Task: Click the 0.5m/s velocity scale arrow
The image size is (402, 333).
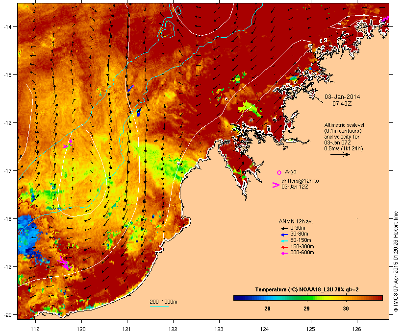Action: [340, 154]
